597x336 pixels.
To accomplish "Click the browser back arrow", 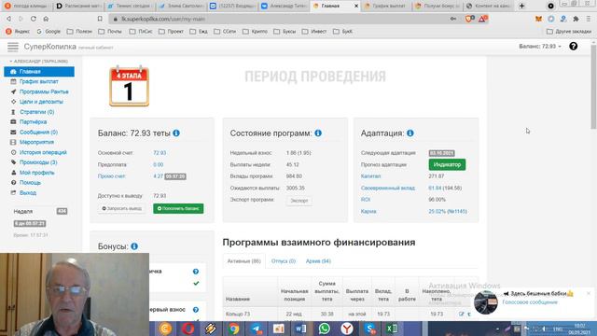I will (x=8, y=19).
